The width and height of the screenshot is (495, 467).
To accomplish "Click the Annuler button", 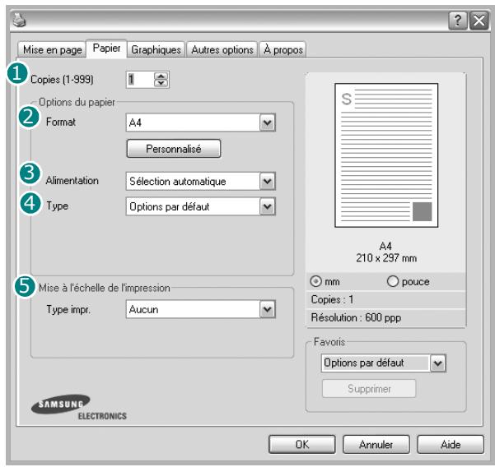I will tap(376, 445).
